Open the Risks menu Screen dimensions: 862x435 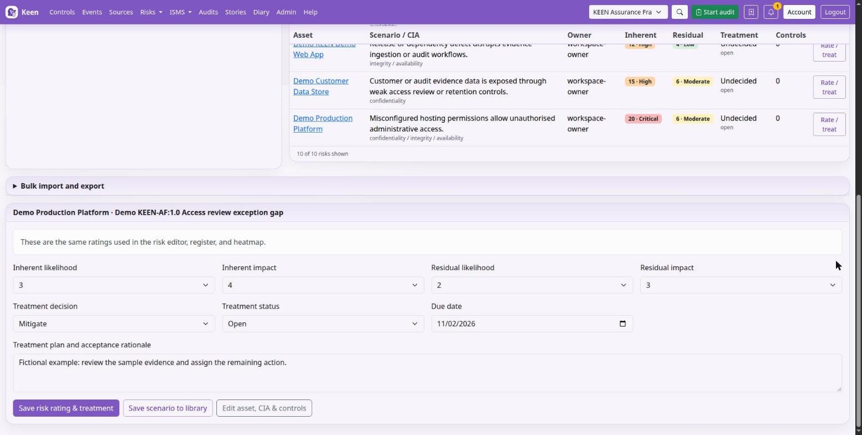pyautogui.click(x=151, y=12)
